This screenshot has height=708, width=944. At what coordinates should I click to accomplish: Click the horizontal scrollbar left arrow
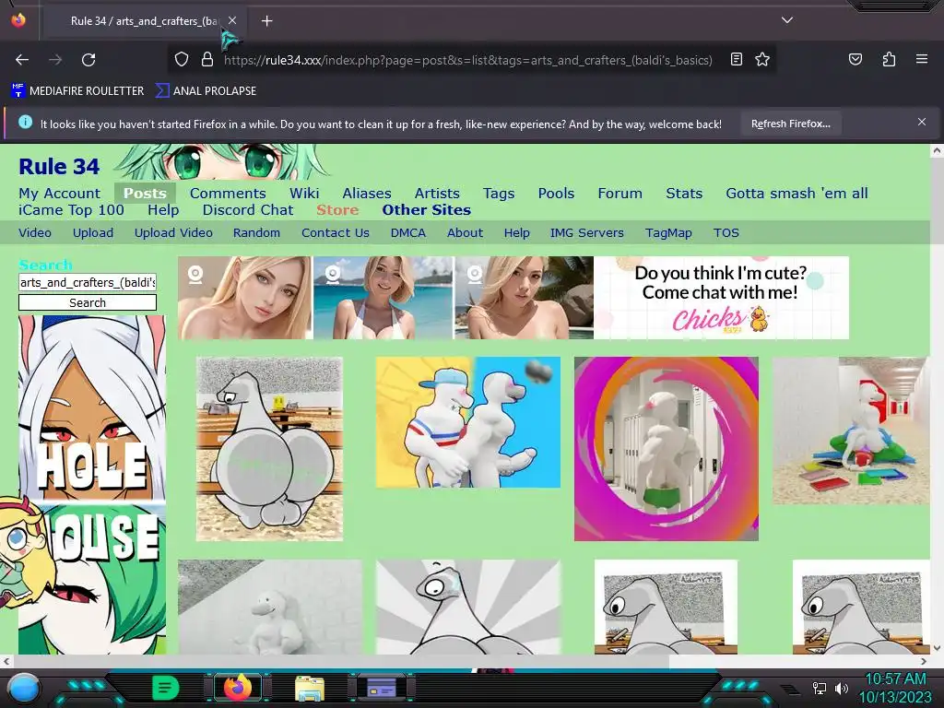tap(6, 661)
